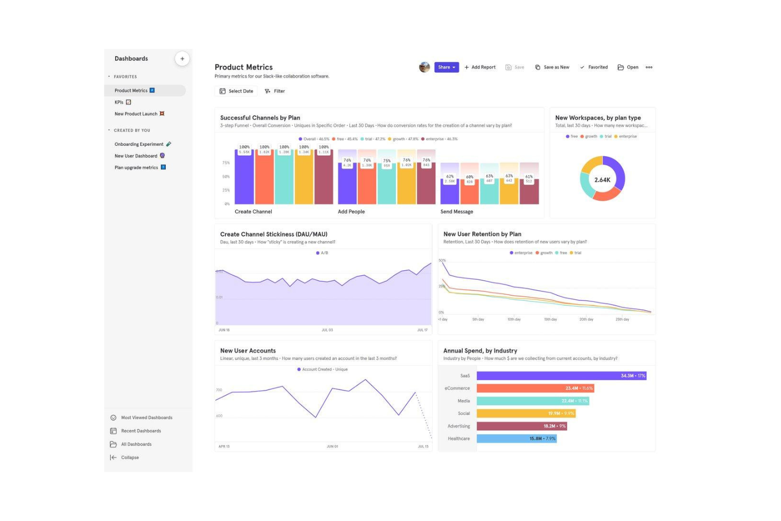Create a new dashboard with the plus button
The height and width of the screenshot is (521, 781).
(x=182, y=59)
